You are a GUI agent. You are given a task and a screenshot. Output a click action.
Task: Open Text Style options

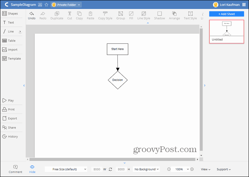pyautogui.click(x=190, y=16)
